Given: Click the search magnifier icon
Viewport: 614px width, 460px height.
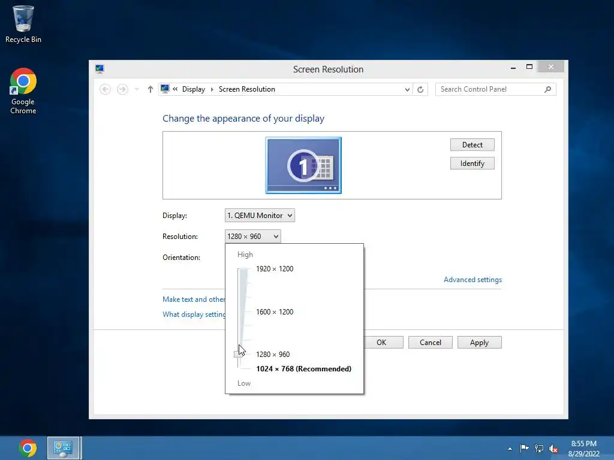Looking at the screenshot, I should click(x=548, y=90).
